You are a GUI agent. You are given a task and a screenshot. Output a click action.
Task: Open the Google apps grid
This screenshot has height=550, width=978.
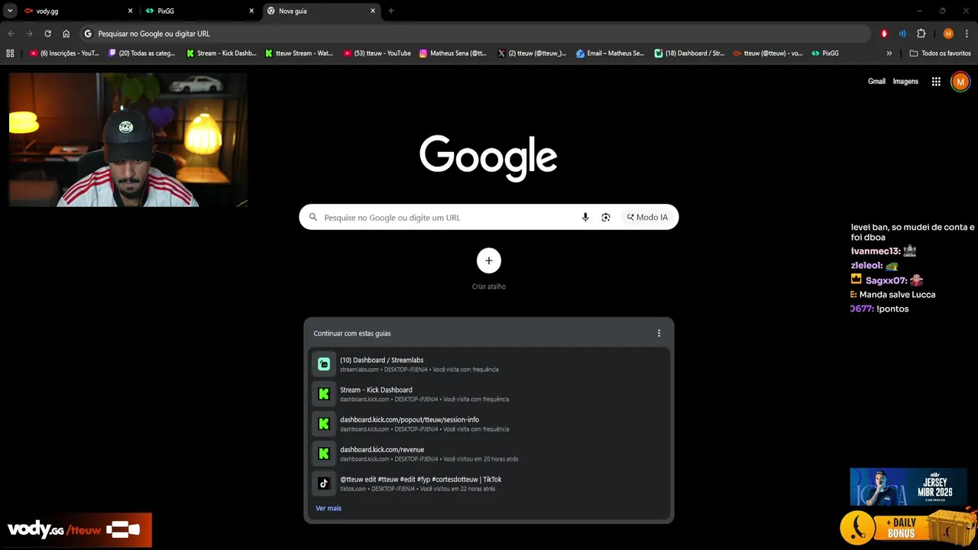coord(936,81)
